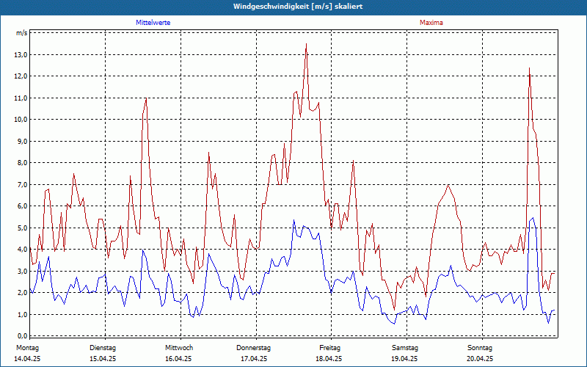Click the 0,0 y-axis value
This screenshot has width=587, height=367.
click(x=22, y=336)
